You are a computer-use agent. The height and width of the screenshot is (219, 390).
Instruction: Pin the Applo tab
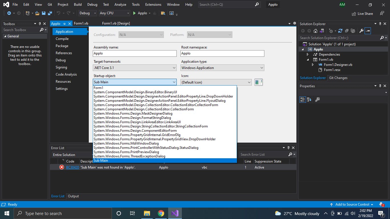point(64,24)
